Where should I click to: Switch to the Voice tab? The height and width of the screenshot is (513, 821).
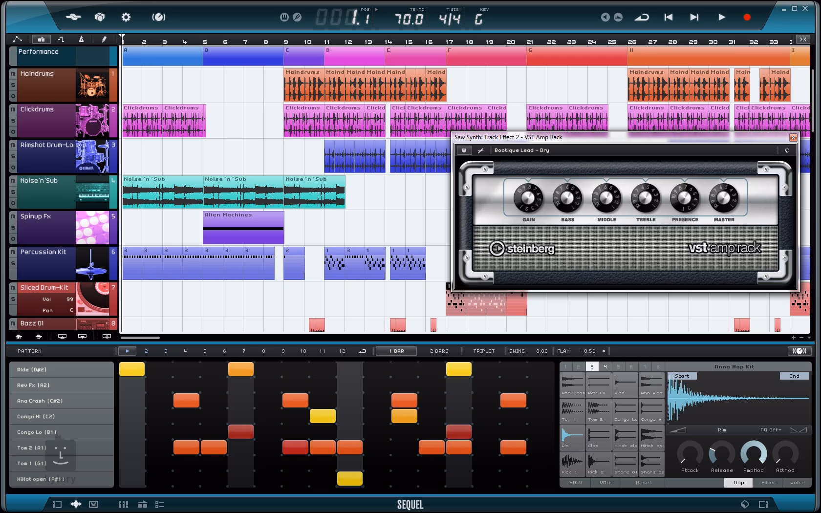click(797, 482)
